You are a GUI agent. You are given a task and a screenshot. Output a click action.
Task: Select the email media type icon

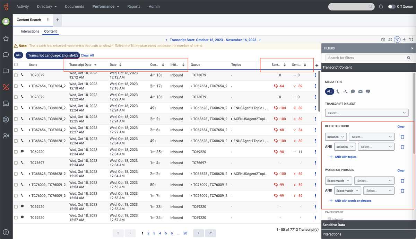tap(361, 91)
